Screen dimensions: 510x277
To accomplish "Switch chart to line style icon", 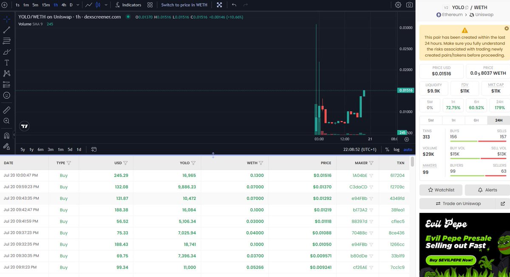I will [x=89, y=5].
